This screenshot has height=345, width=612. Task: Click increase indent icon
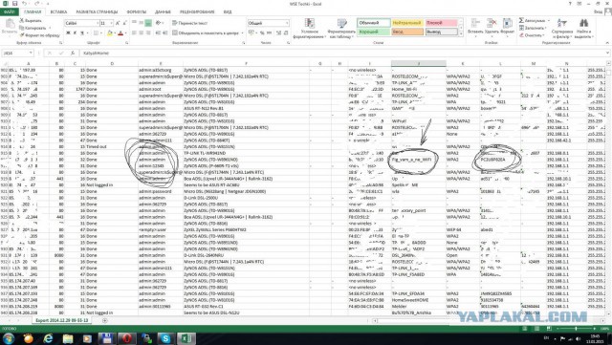pos(165,33)
